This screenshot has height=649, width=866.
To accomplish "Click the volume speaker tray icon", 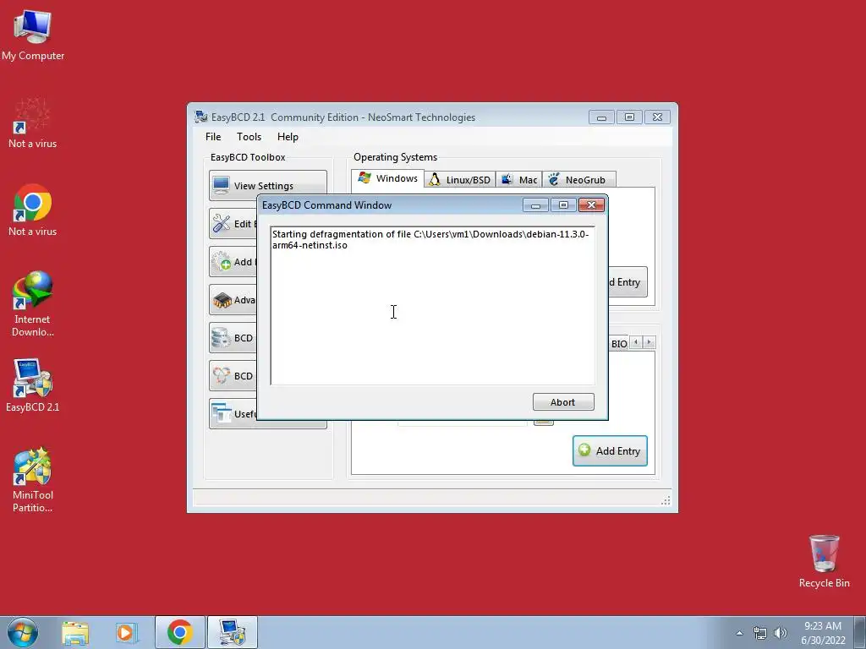I will [780, 633].
